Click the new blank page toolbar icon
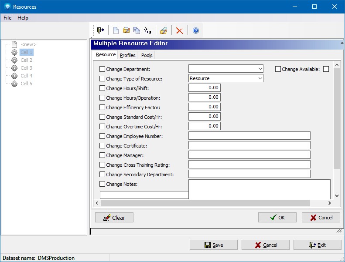Image resolution: width=345 pixels, height=262 pixels. 116,30
